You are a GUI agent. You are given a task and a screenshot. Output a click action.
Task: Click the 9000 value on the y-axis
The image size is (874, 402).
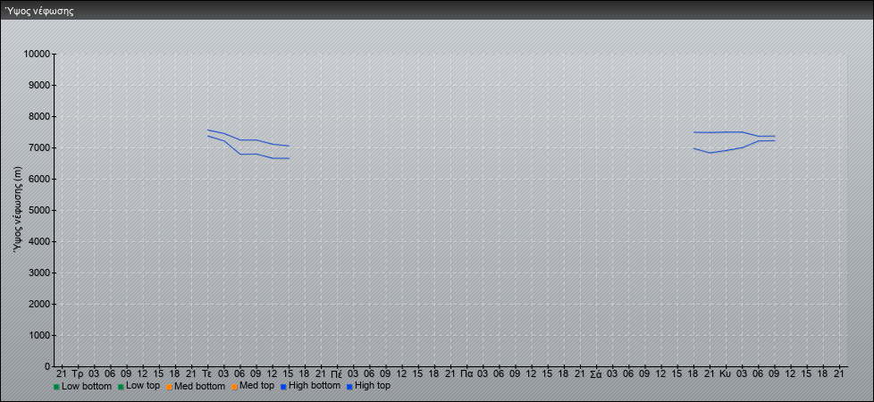click(39, 85)
